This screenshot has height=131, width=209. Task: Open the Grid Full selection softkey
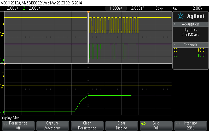click(x=156, y=126)
